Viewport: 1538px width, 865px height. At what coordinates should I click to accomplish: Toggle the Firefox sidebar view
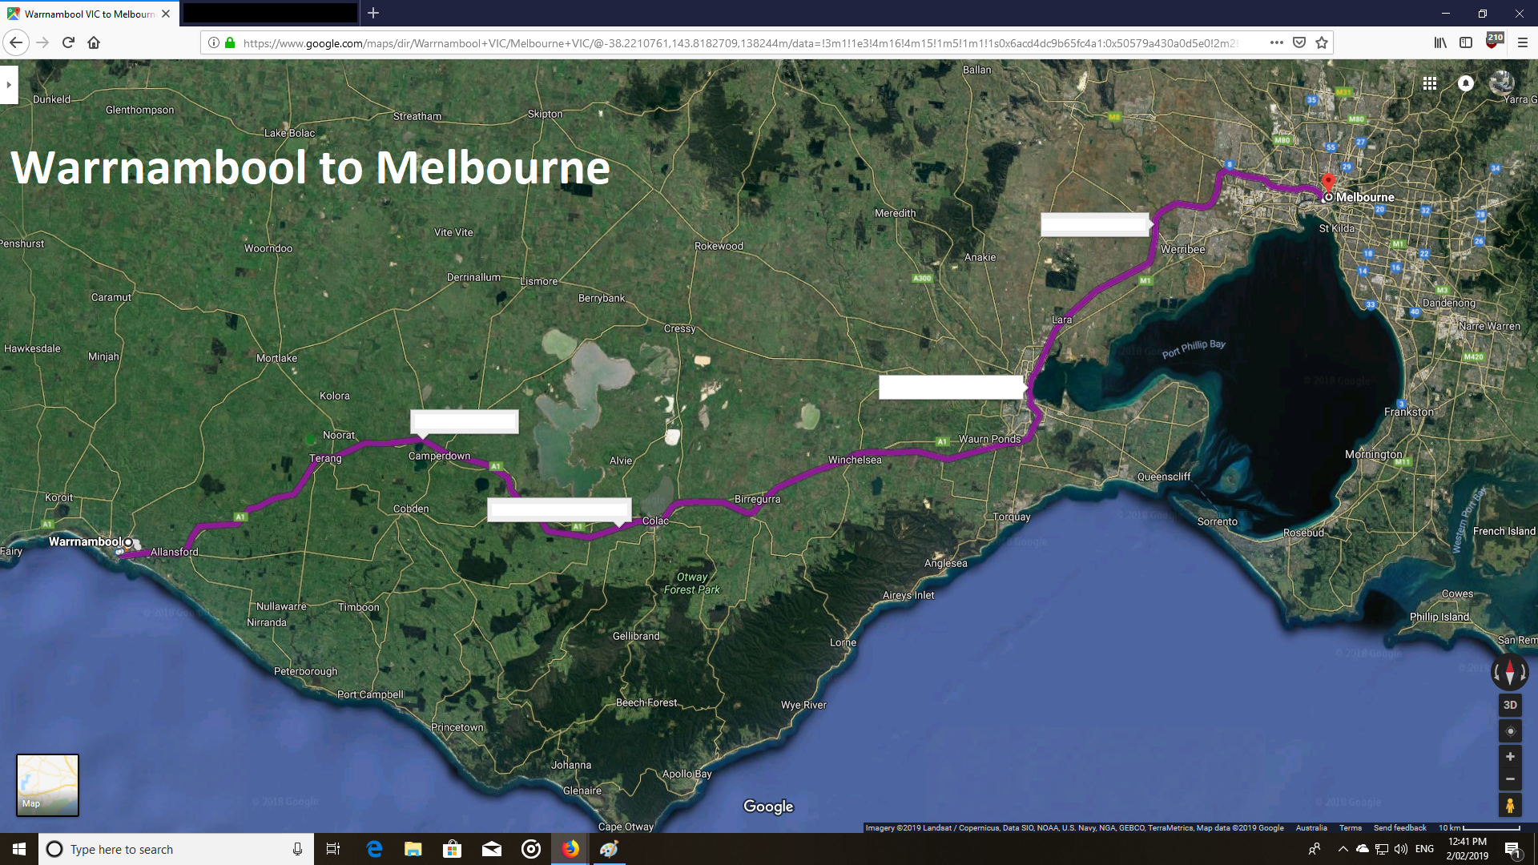[1466, 42]
